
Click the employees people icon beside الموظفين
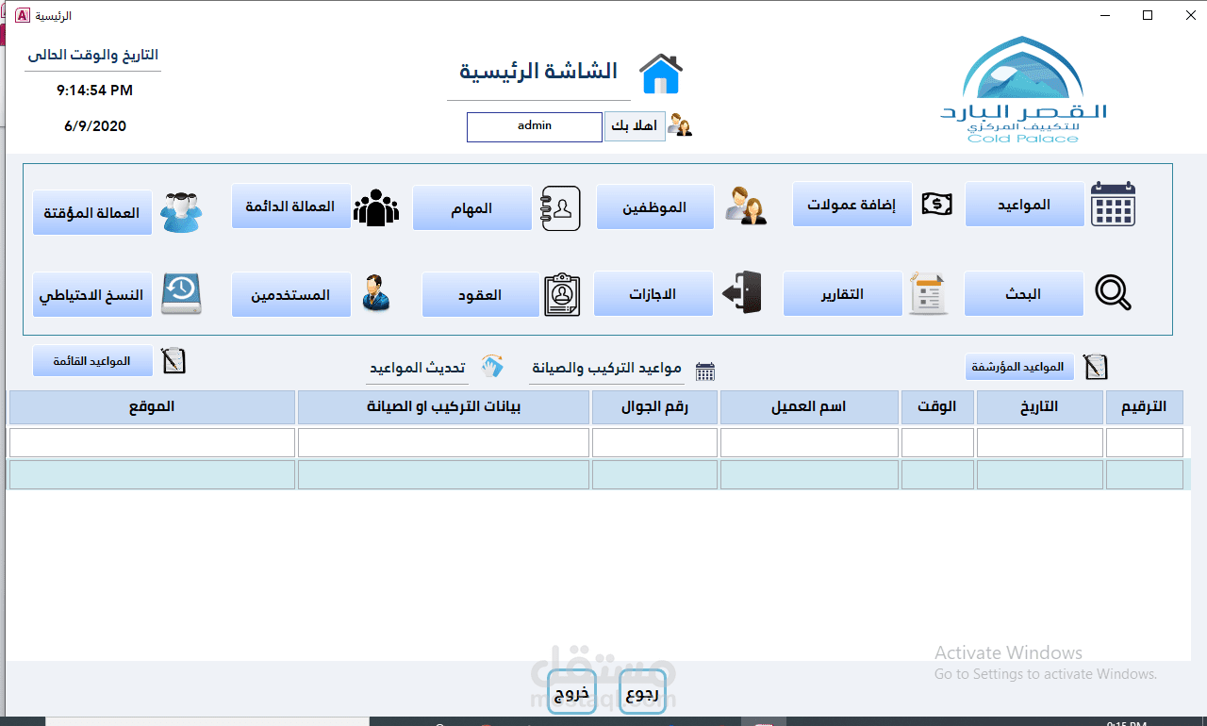click(746, 206)
